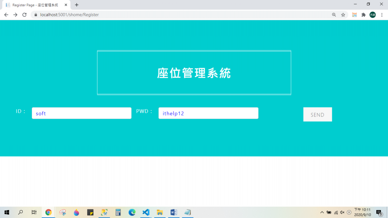
Task: Open Task View on the taskbar
Action: point(34,212)
